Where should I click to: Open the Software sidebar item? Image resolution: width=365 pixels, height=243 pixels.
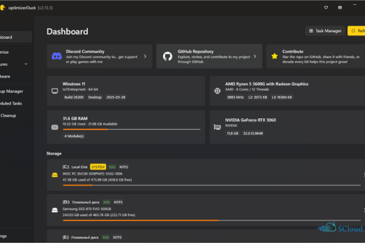15,76
